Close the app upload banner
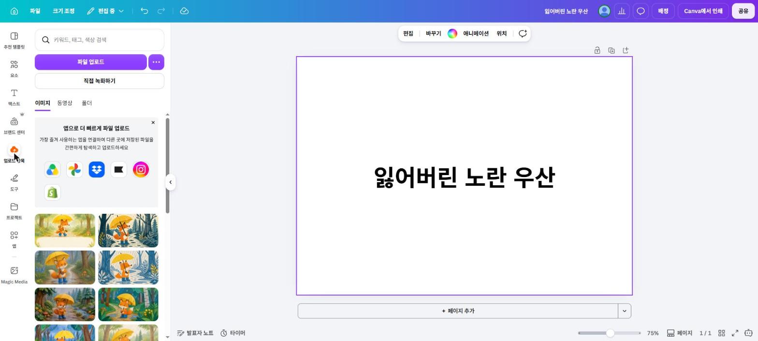 click(153, 122)
